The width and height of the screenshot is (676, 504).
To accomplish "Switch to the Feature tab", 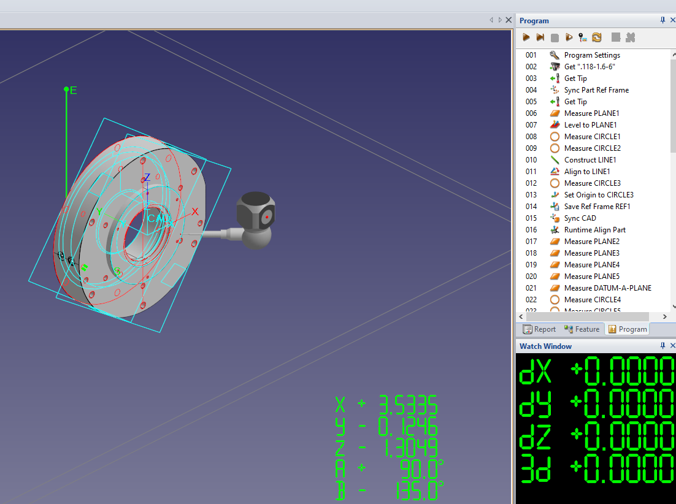I will pyautogui.click(x=581, y=329).
